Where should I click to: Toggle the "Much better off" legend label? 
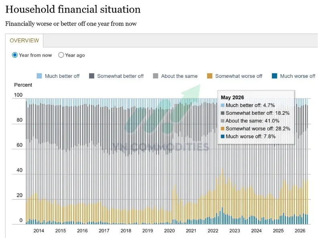(x=62, y=76)
